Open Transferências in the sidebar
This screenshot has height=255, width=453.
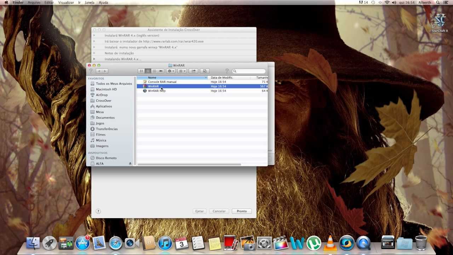tap(104, 129)
